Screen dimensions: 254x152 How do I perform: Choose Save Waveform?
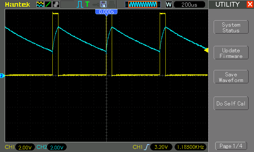click(x=231, y=77)
